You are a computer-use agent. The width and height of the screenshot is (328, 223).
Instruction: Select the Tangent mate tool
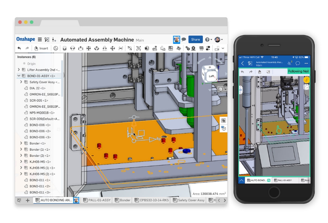pyautogui.click(x=130, y=48)
